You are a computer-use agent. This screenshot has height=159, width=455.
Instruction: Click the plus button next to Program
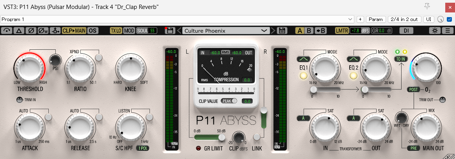pos(361,19)
